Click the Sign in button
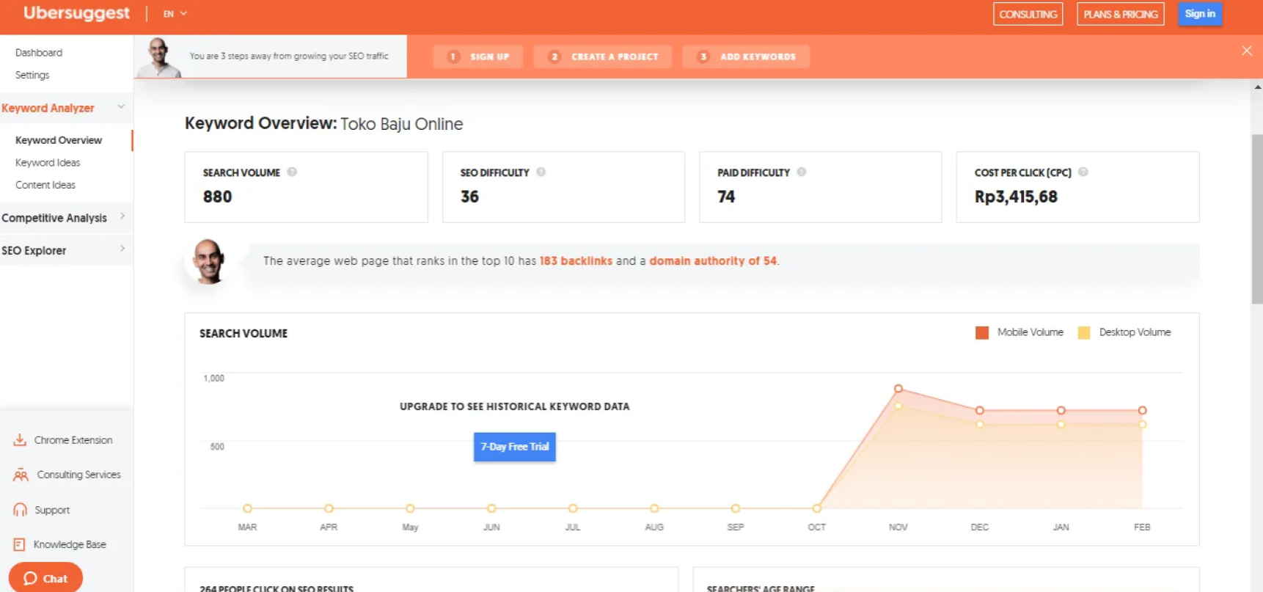1263x592 pixels. 1200,14
